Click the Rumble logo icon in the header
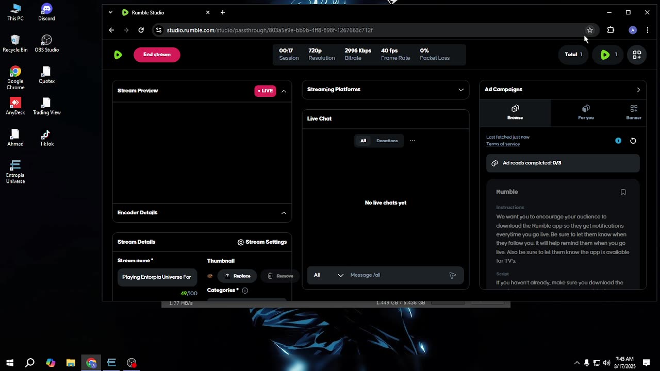Viewport: 660px width, 371px height. pyautogui.click(x=118, y=55)
